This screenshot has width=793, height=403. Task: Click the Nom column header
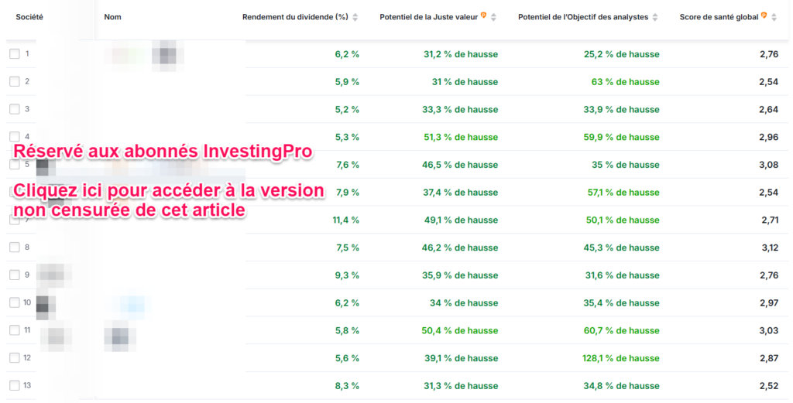[x=112, y=17]
